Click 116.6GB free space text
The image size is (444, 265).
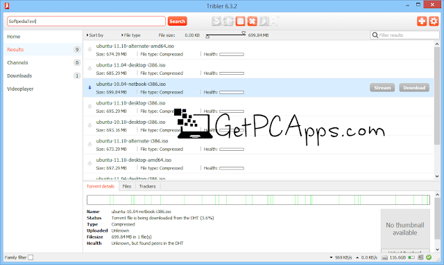coord(398,257)
